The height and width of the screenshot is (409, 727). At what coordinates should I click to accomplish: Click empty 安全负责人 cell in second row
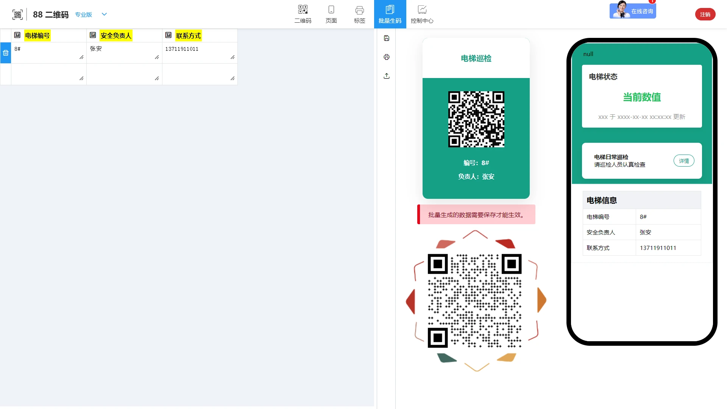pos(124,74)
